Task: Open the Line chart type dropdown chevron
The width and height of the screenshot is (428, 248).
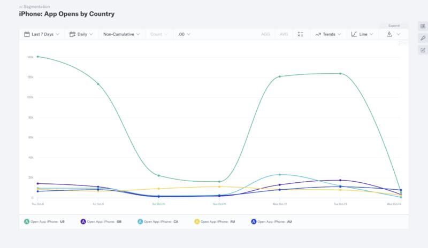Action: click(371, 34)
